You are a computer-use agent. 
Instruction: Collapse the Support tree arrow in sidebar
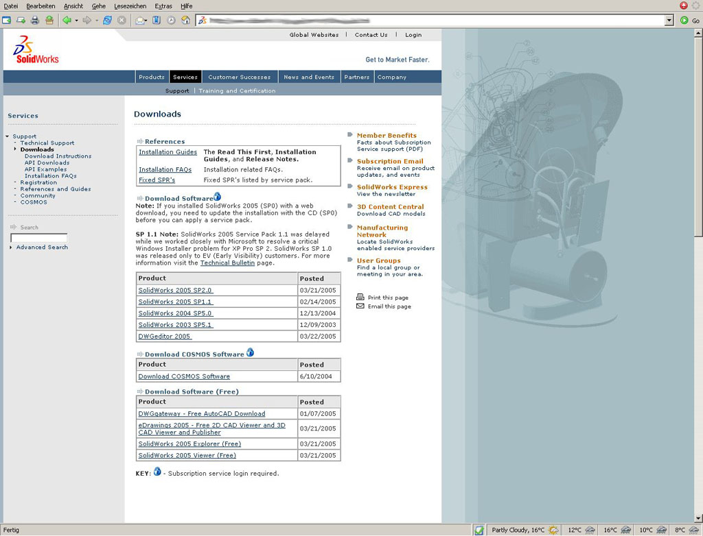(x=8, y=136)
